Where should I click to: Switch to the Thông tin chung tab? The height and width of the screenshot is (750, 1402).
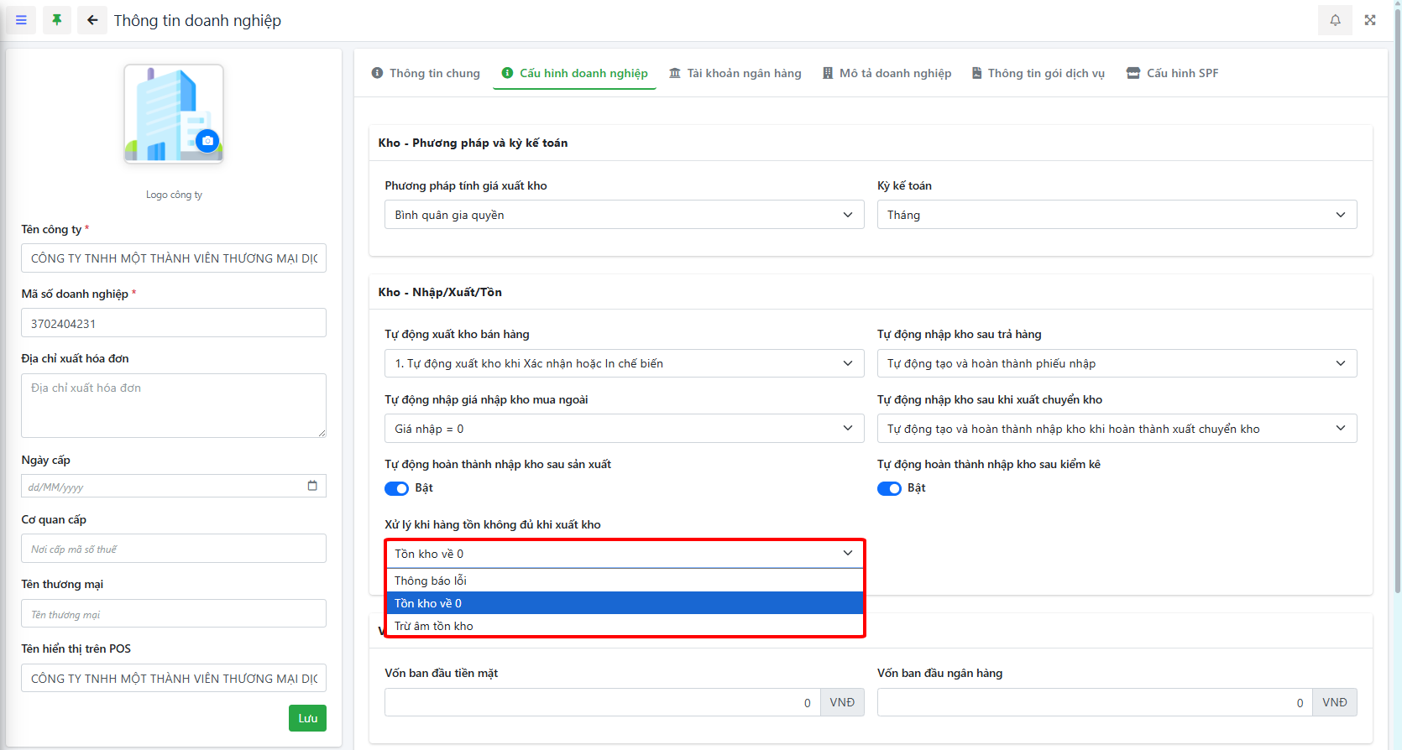(x=426, y=73)
